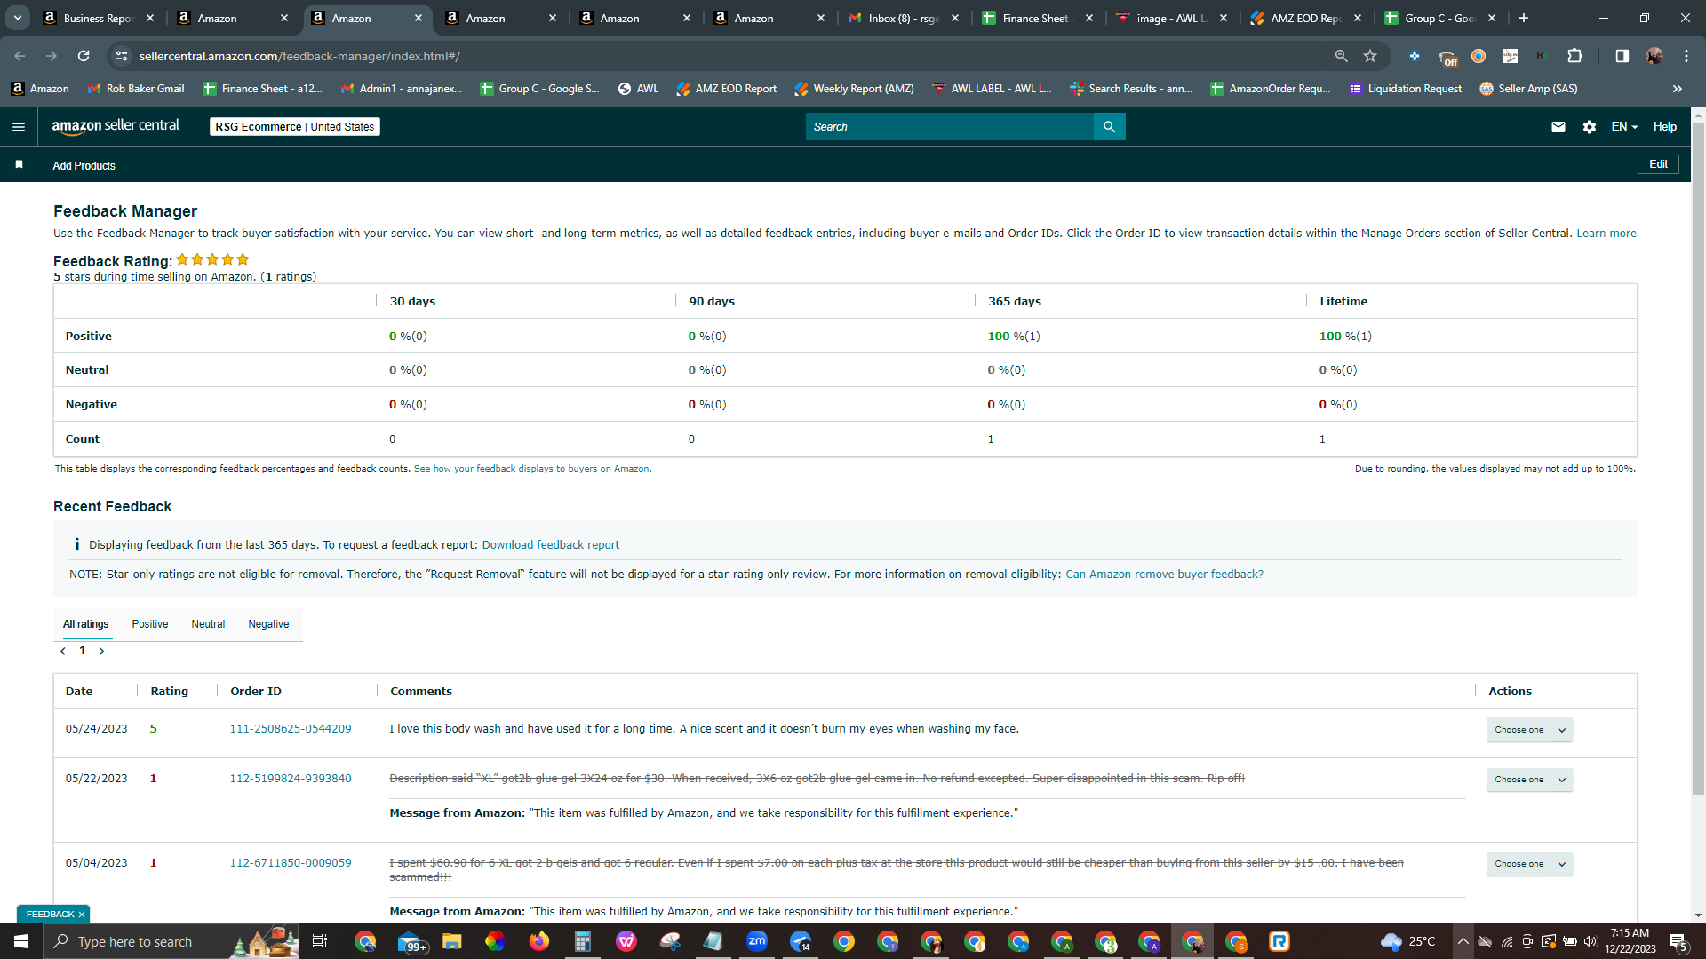Open the Windows notification center icon
The width and height of the screenshot is (1706, 959).
click(x=1678, y=941)
